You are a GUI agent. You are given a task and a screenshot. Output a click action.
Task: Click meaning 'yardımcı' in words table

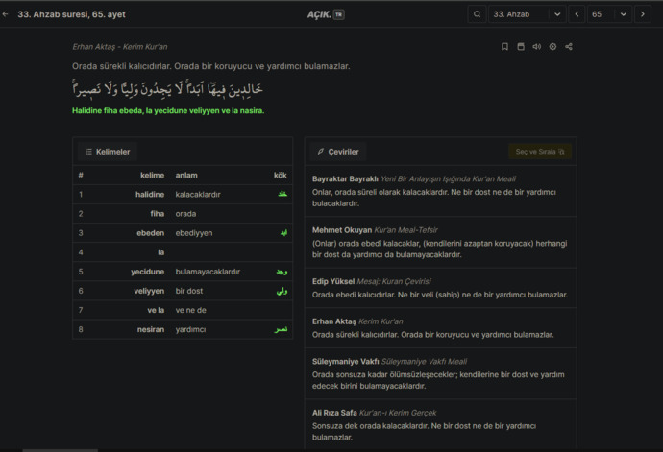click(190, 329)
